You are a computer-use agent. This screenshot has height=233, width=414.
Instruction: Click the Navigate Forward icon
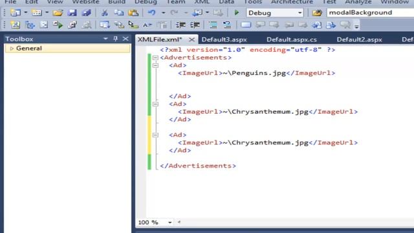218,13
